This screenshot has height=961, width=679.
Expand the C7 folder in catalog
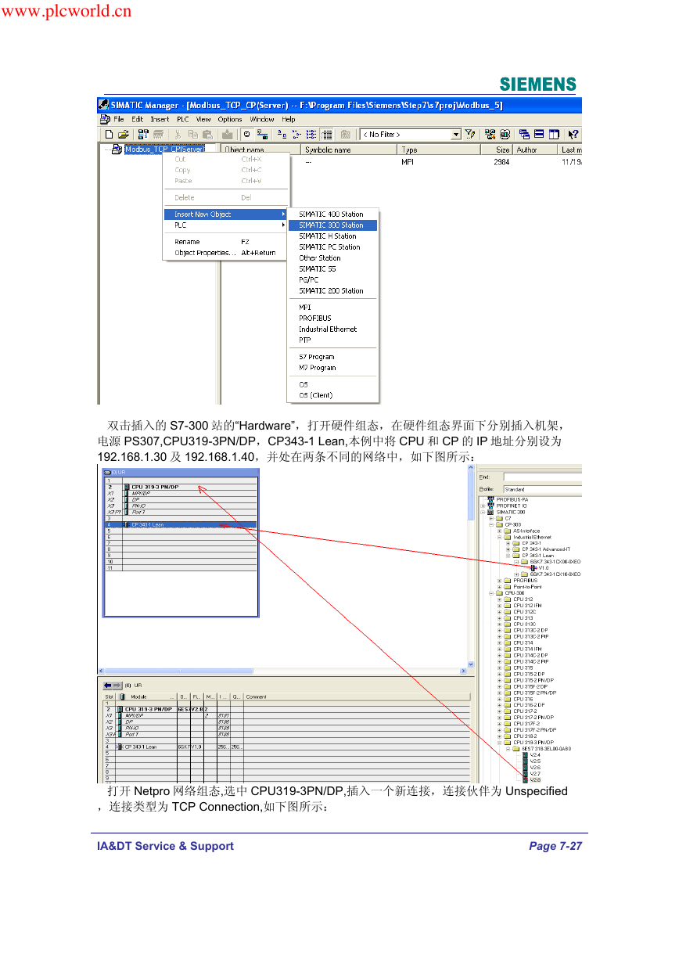click(x=490, y=518)
